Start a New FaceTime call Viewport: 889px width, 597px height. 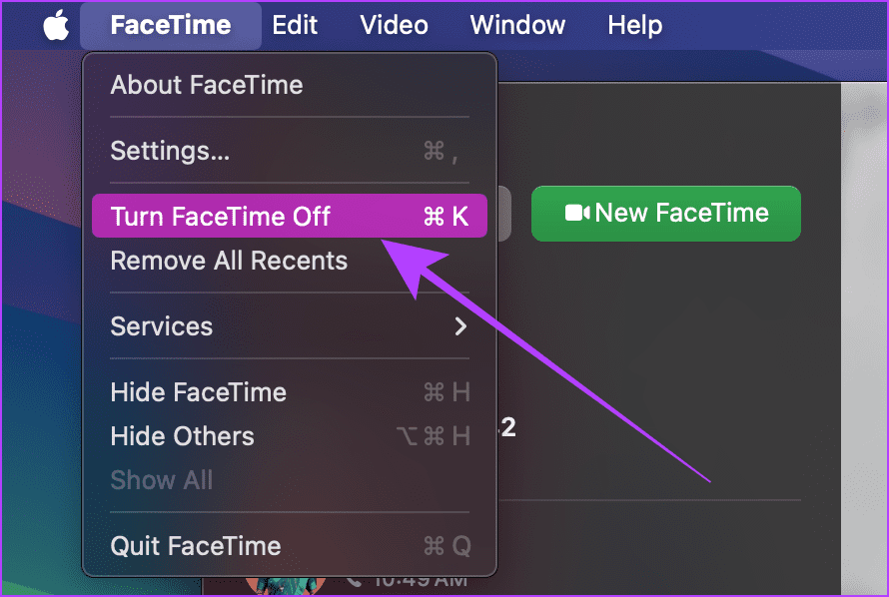(x=665, y=213)
